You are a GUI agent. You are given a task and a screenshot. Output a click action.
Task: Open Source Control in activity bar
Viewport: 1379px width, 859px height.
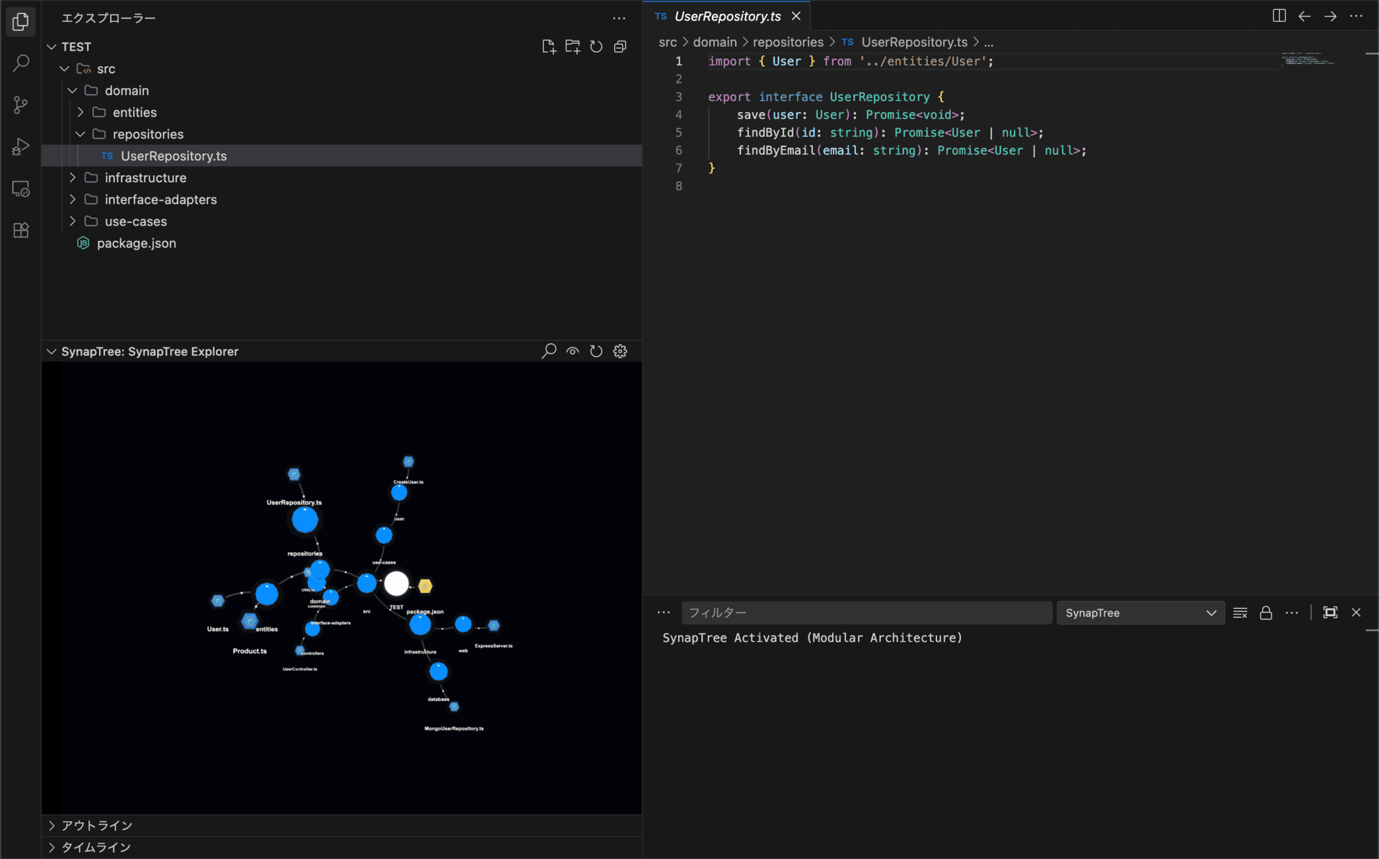pyautogui.click(x=20, y=105)
